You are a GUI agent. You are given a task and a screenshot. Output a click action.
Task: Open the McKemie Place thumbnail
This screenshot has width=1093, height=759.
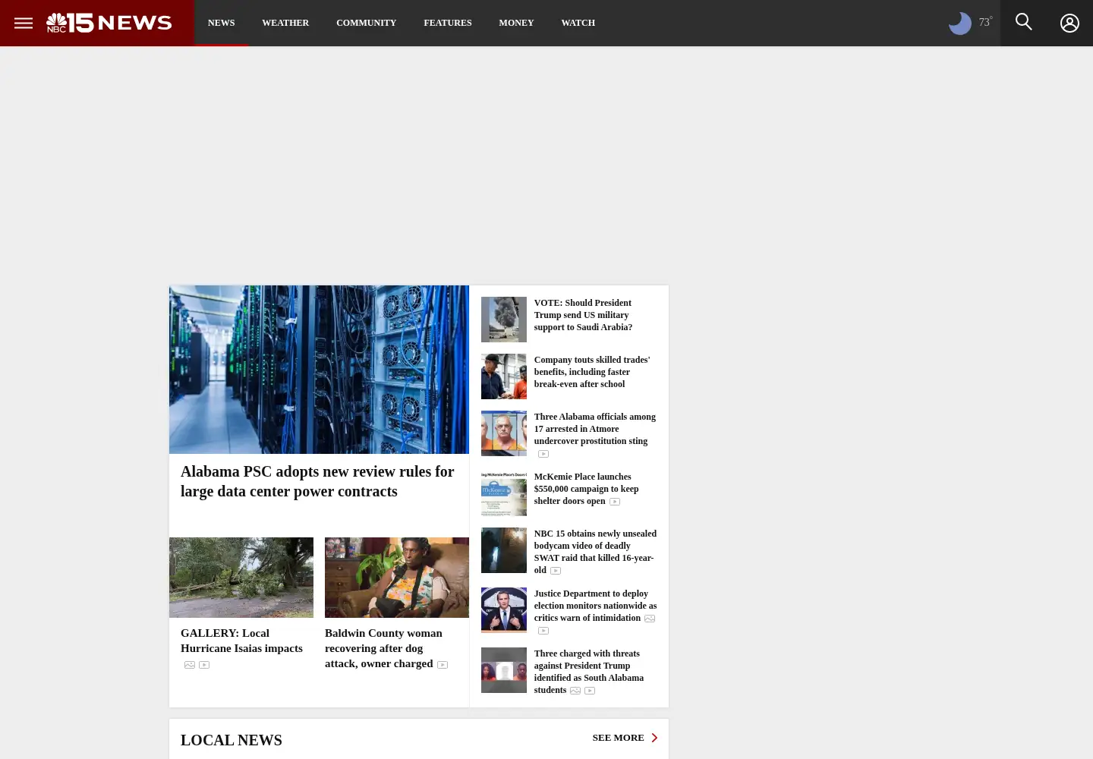click(x=504, y=493)
